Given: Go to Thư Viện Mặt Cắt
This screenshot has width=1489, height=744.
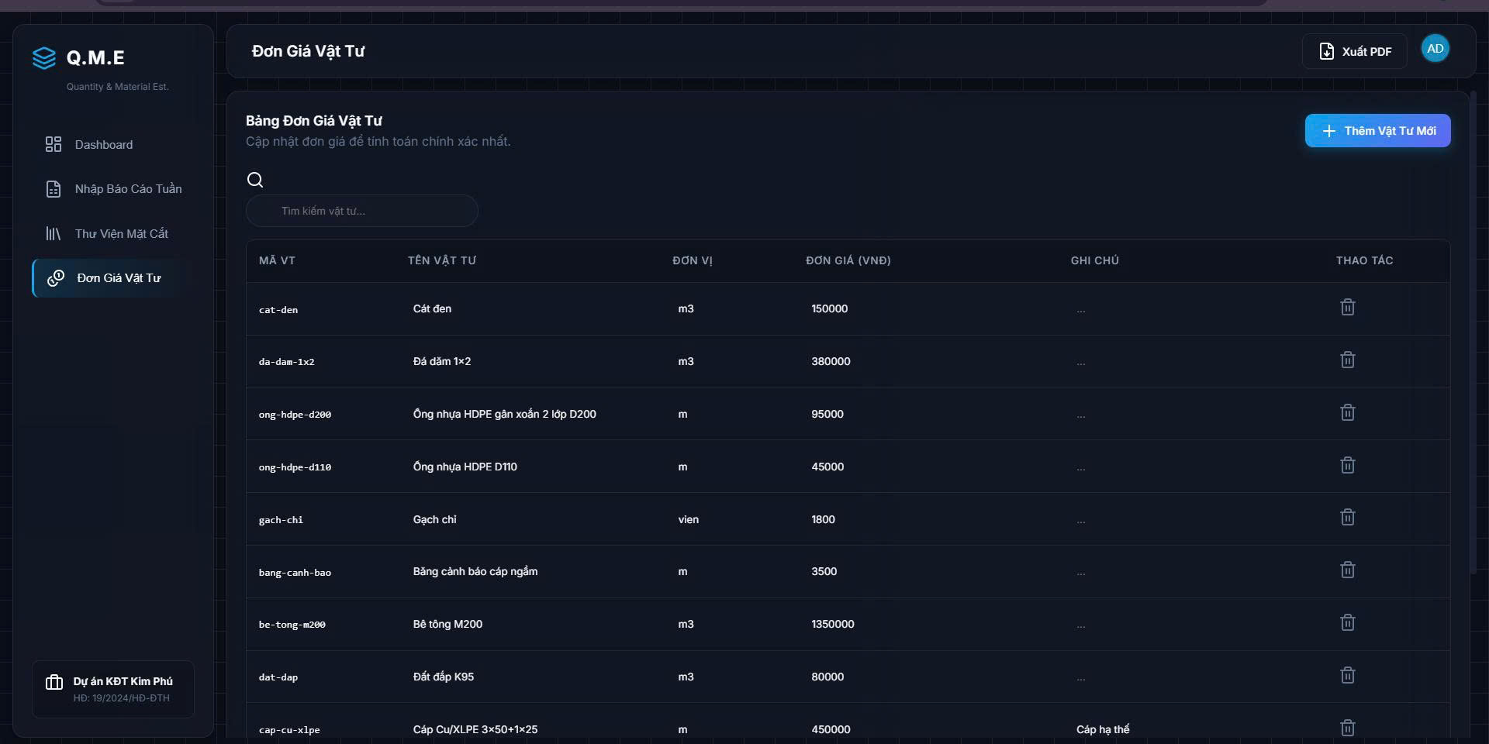Looking at the screenshot, I should click(113, 234).
